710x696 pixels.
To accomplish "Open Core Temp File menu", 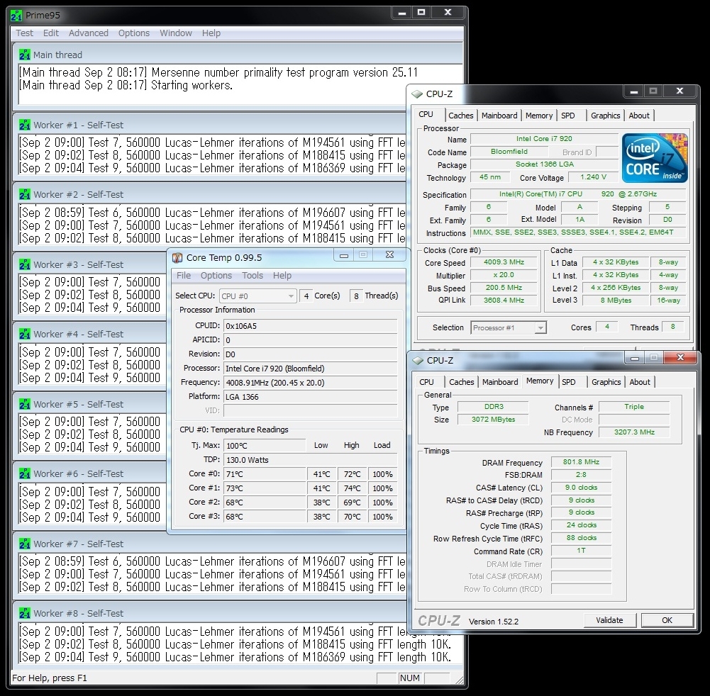I will pos(184,276).
